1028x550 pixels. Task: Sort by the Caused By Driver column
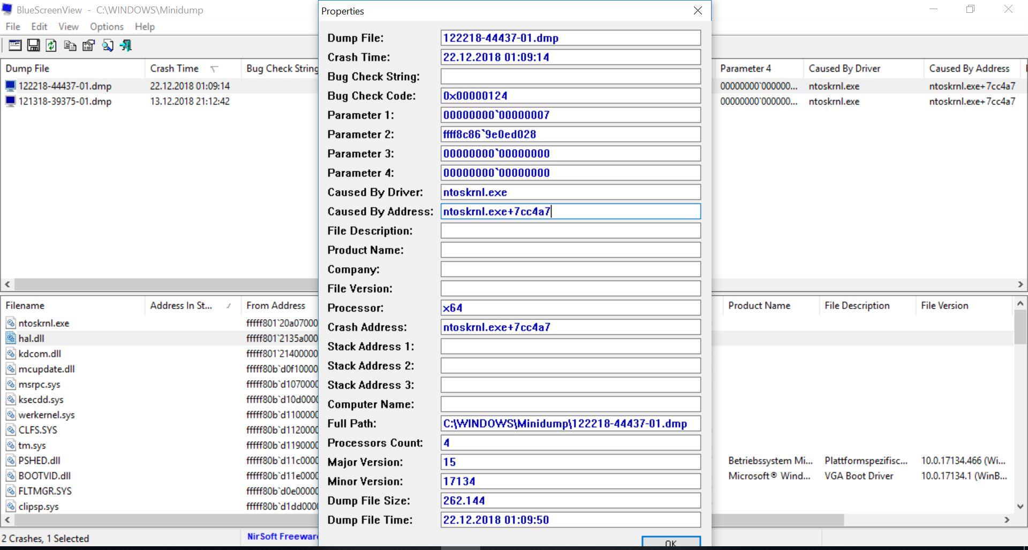click(844, 69)
